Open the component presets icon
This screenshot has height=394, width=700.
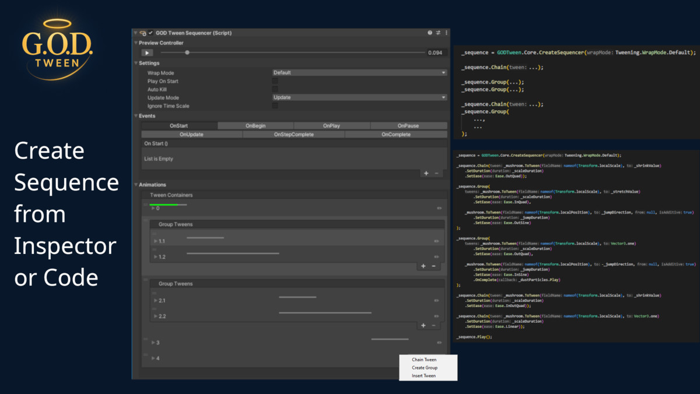438,33
